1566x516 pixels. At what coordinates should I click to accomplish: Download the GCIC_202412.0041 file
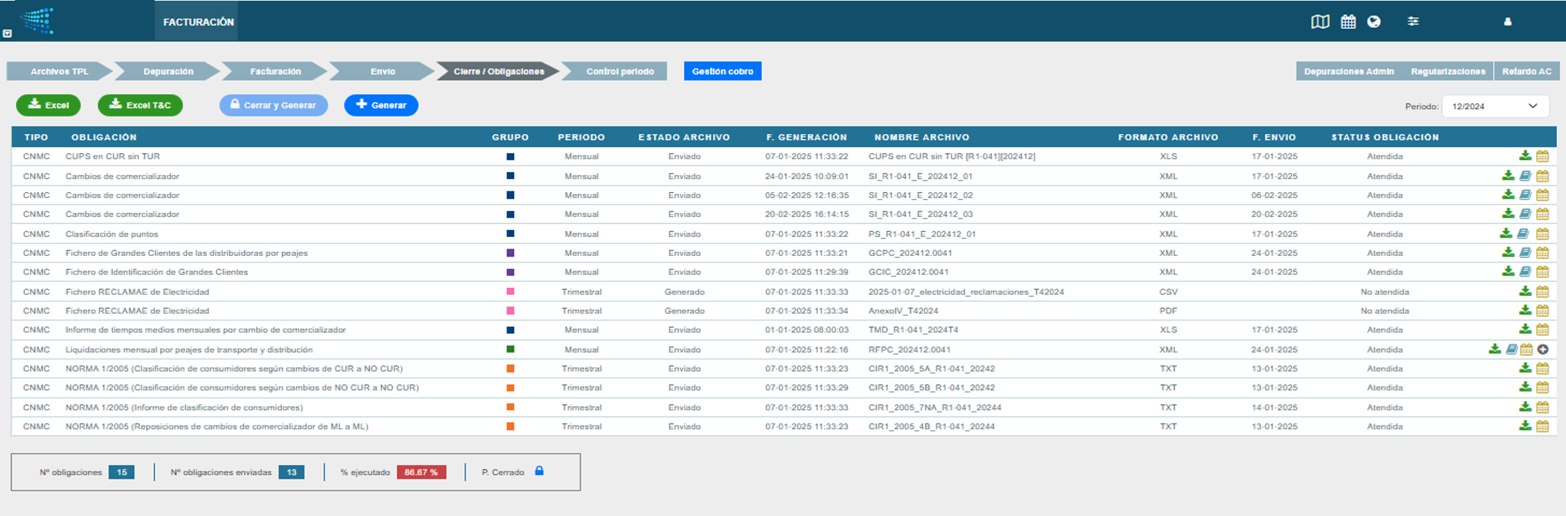(x=1508, y=272)
